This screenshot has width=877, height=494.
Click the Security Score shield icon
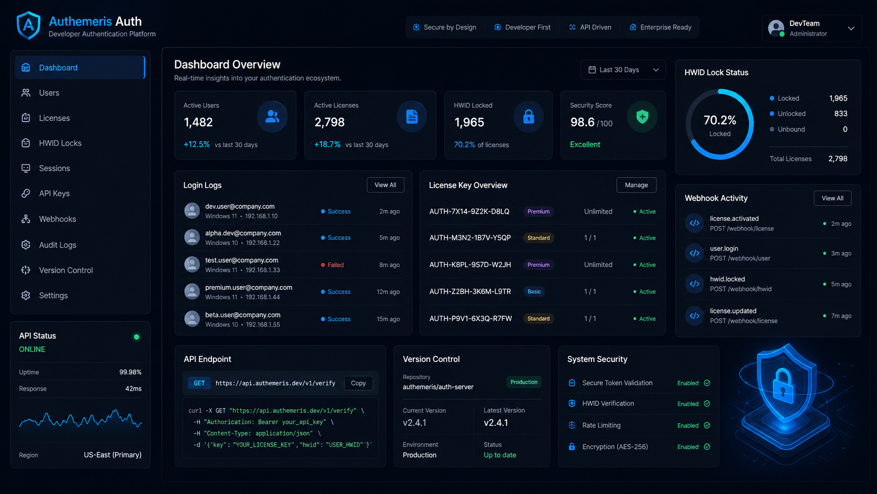(x=642, y=117)
